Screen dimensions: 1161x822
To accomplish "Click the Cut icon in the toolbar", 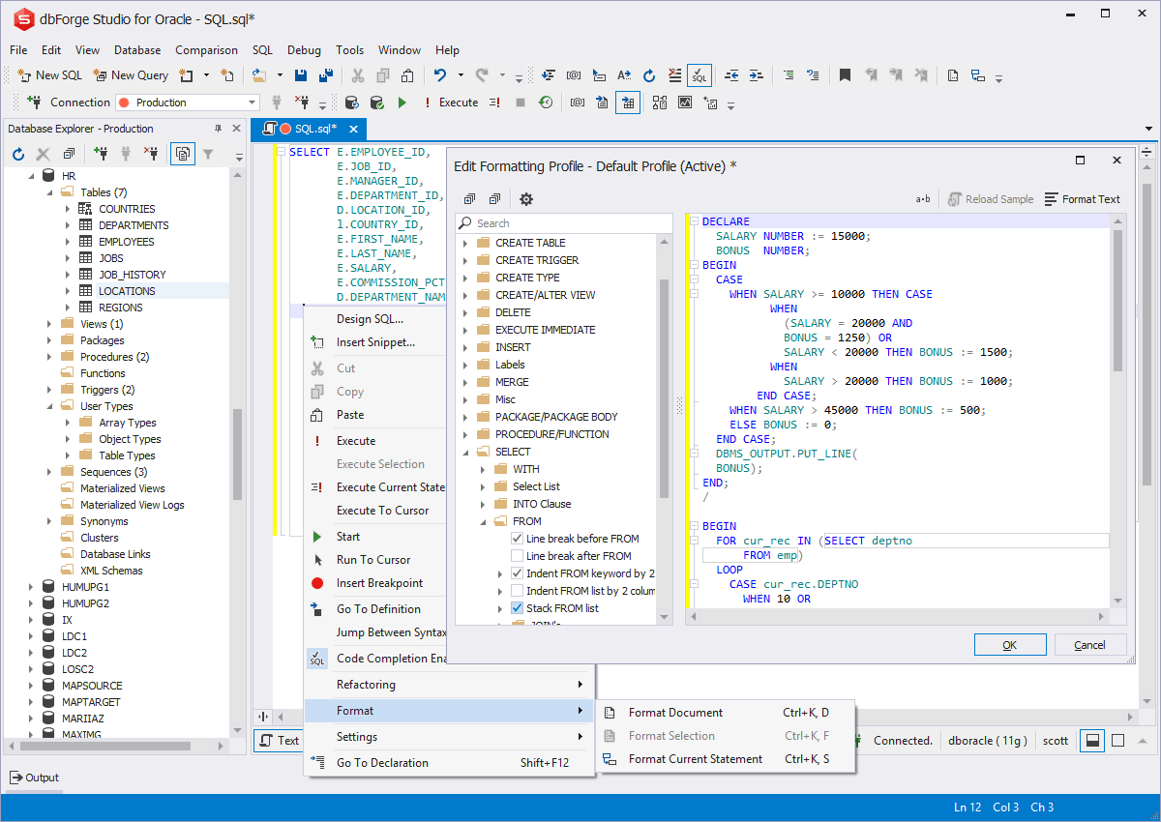I will (x=357, y=74).
